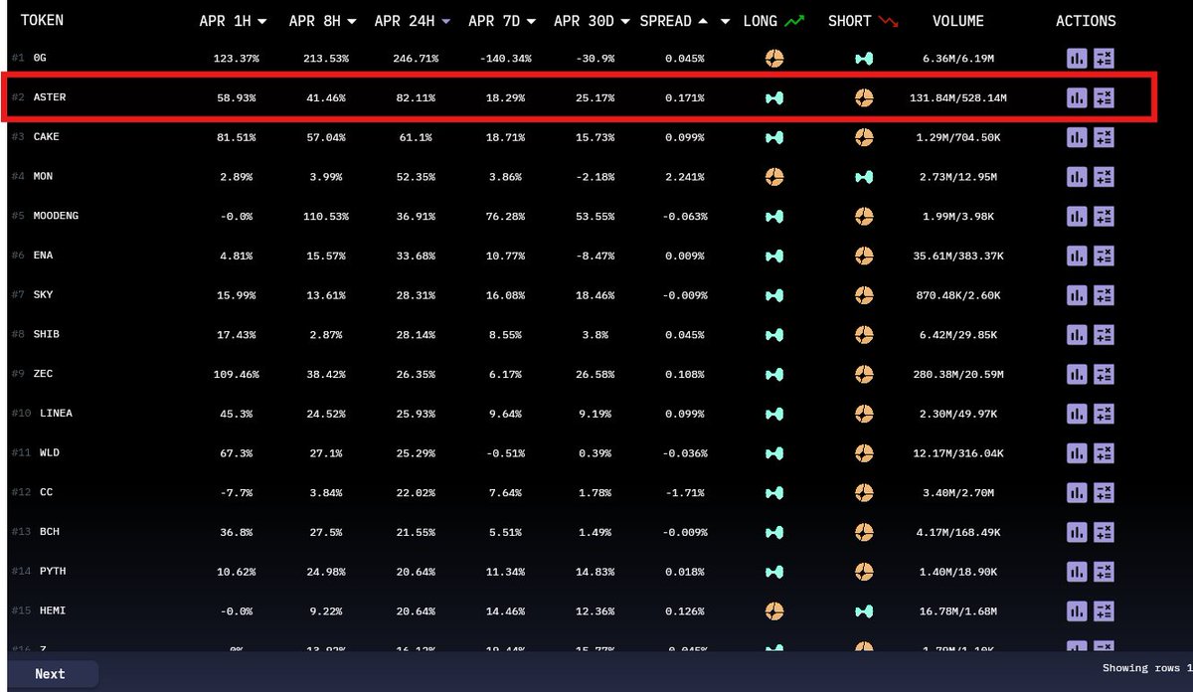Click the LONG exchange logo in the BCH row
This screenshot has height=692, width=1193.
pyautogui.click(x=774, y=532)
